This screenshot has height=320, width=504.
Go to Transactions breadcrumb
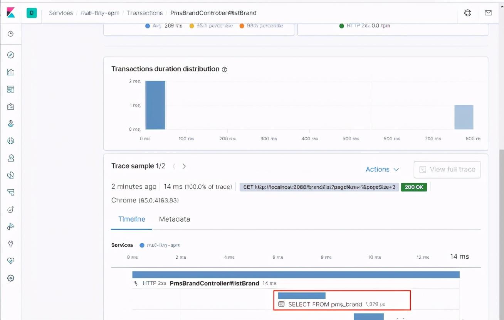[x=145, y=13]
